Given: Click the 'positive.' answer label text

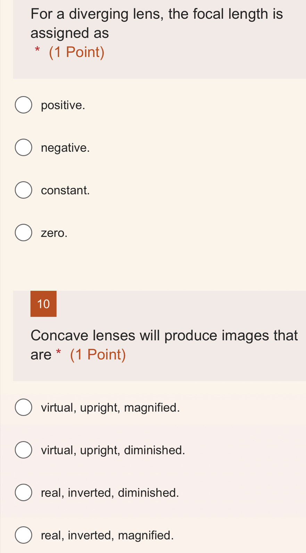Looking at the screenshot, I should (63, 105).
